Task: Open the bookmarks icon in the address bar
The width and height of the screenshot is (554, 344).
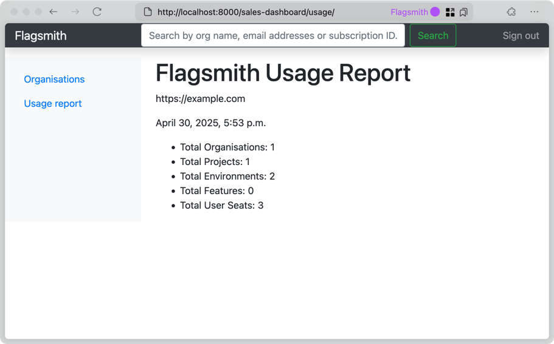Action: click(463, 12)
